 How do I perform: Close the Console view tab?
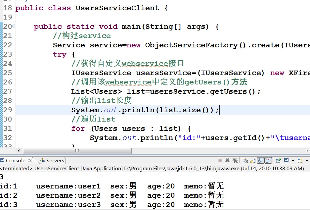(x=30, y=160)
